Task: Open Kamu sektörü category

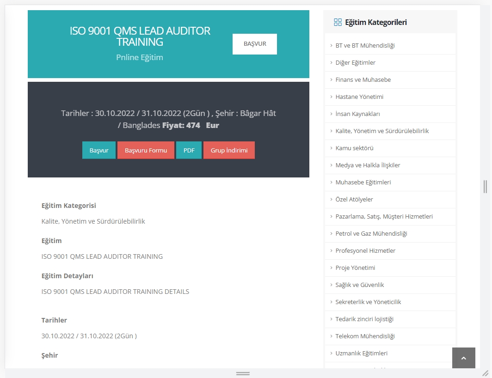Action: pos(354,148)
